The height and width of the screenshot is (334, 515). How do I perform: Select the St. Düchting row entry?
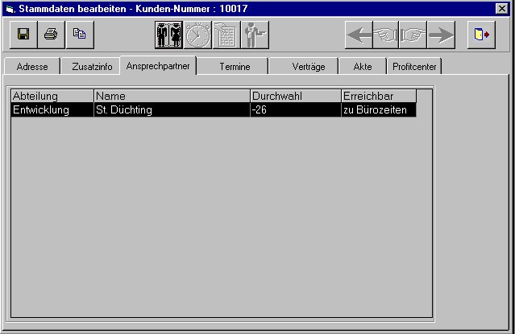point(171,109)
